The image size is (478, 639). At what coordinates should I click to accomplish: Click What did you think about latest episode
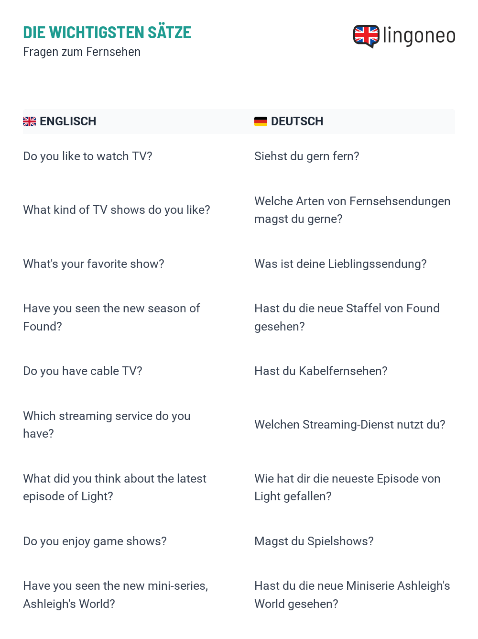tap(115, 487)
